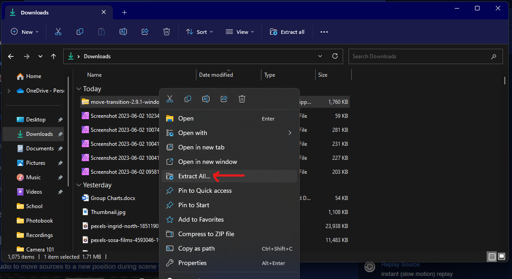Open the See more ellipsis menu
512x279 pixels.
point(324,32)
